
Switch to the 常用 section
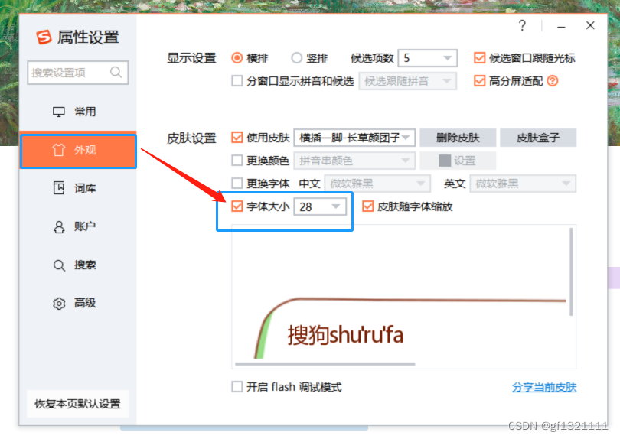click(78, 112)
